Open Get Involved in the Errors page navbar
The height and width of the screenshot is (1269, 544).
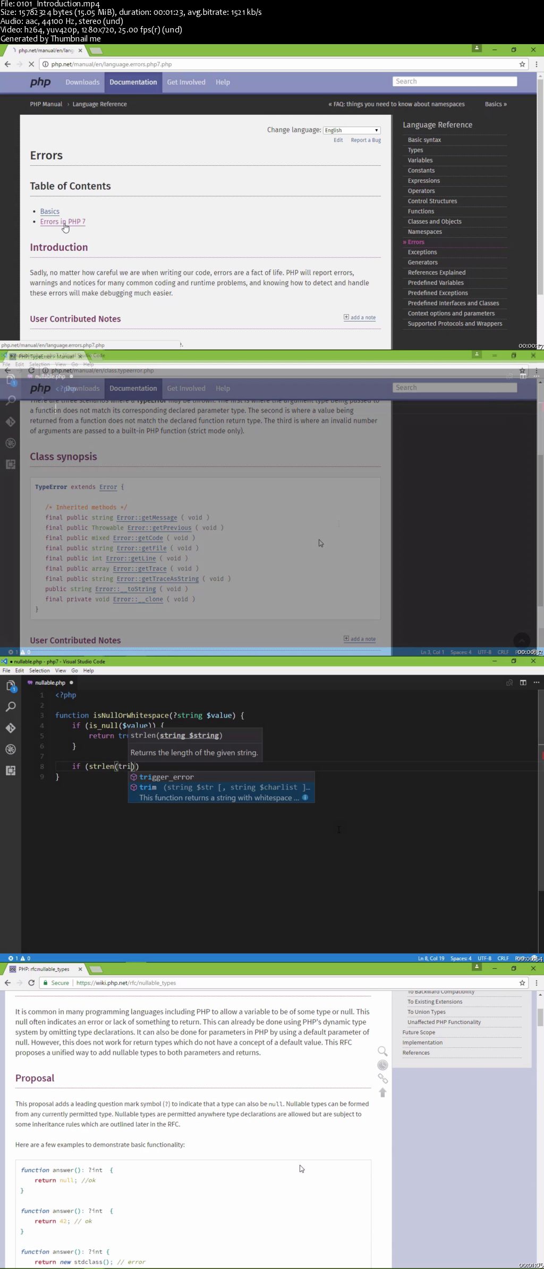click(186, 82)
